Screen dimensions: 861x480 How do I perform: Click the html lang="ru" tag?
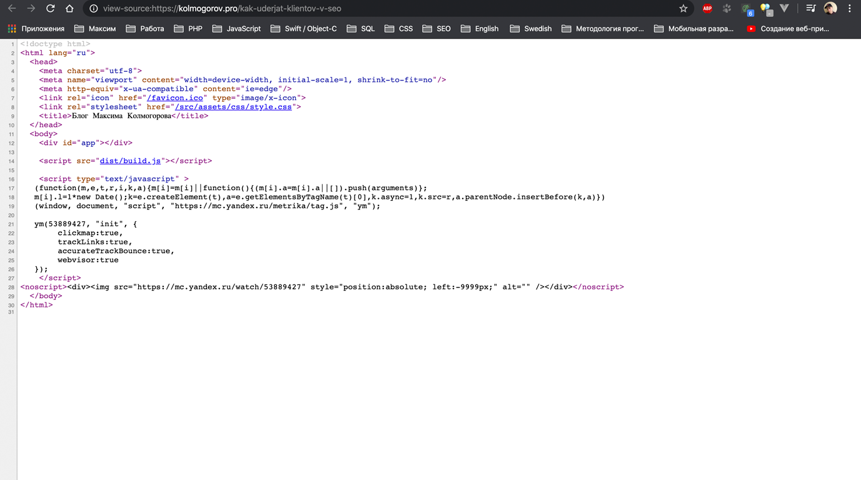click(x=58, y=53)
